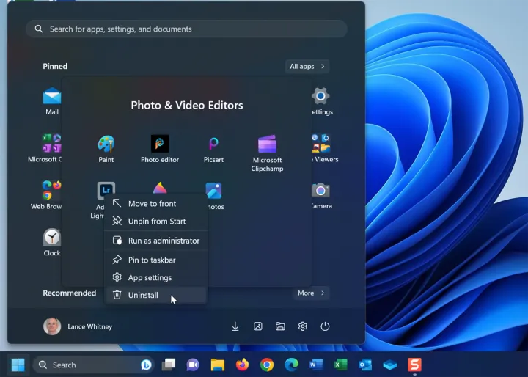Open Lance Whitney user profile

pyautogui.click(x=78, y=326)
